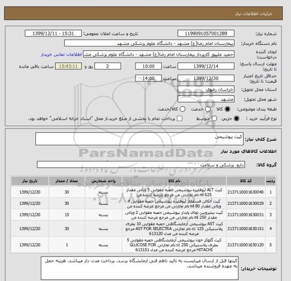Viewport: 291px width, 281px height.
Task: Click the remaining time field 15:43:11
Action: [68, 66]
